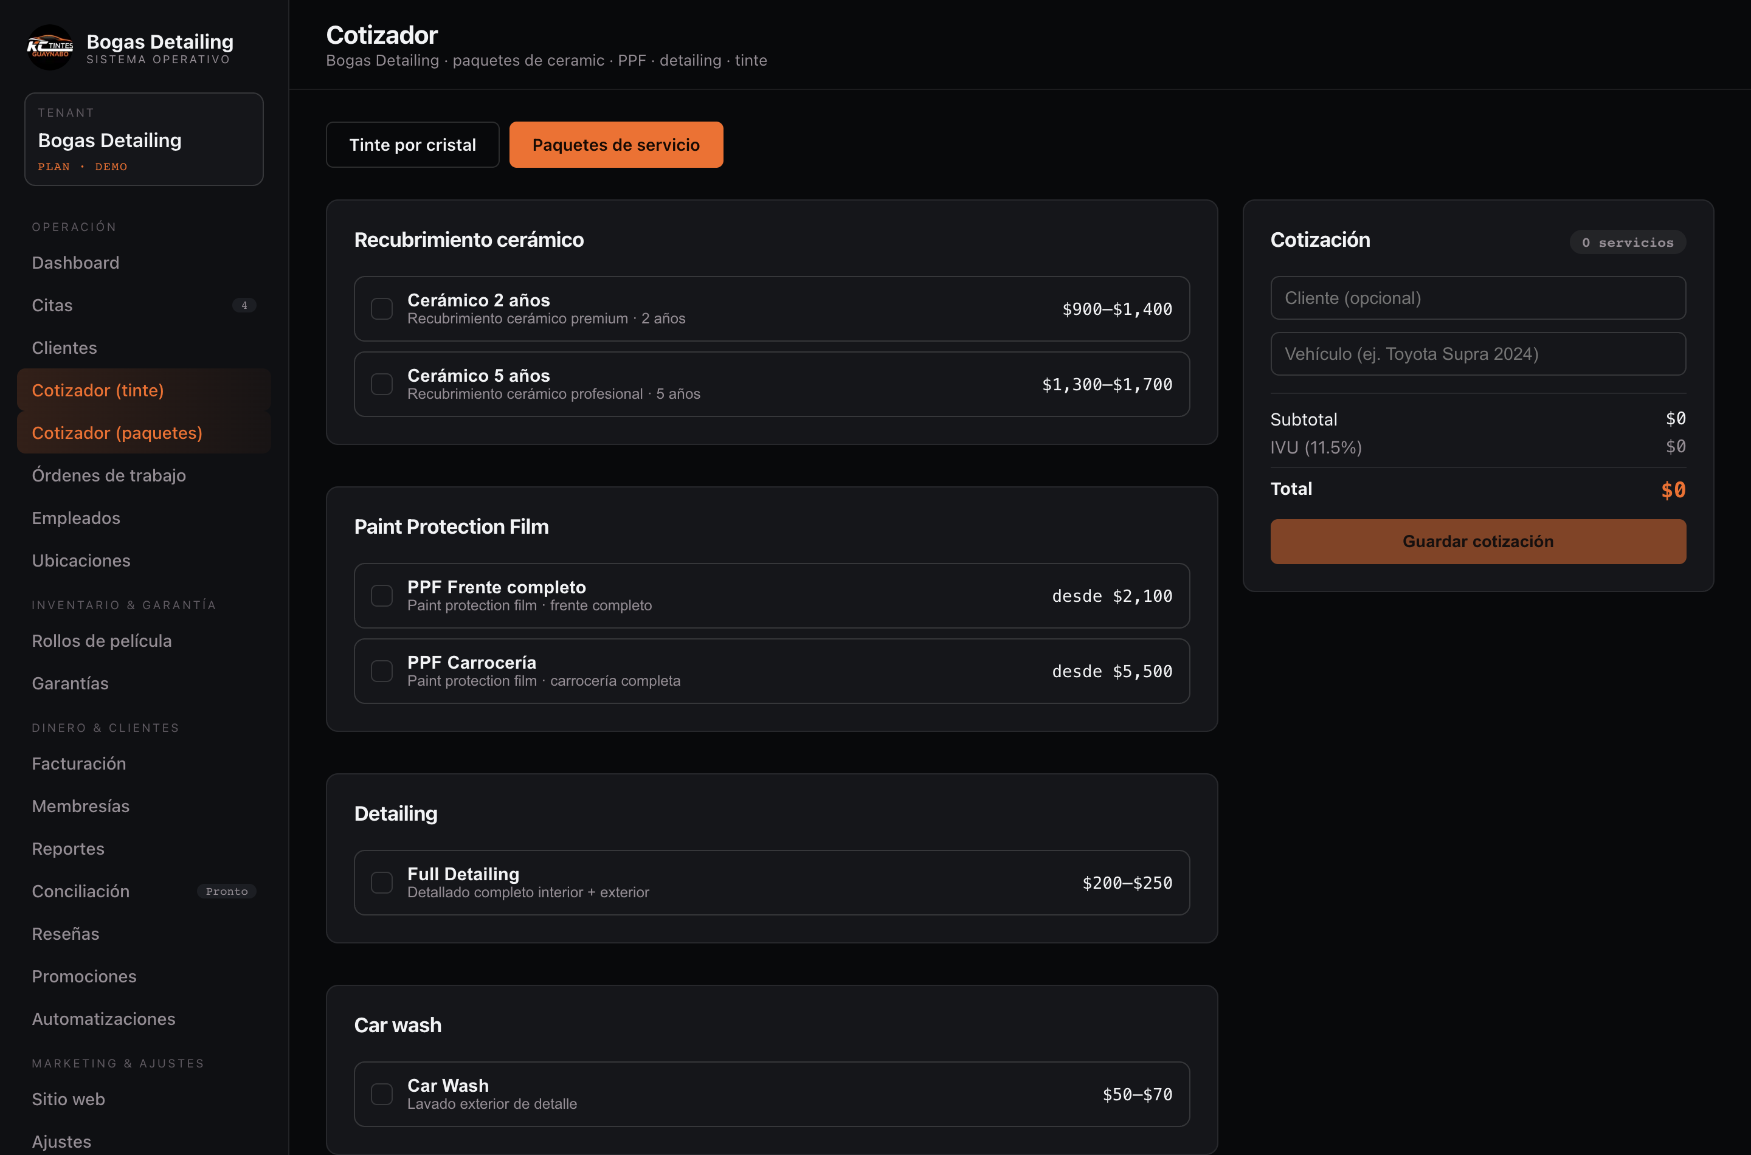
Task: Click the desde $2,100 price
Action: [x=1111, y=596]
